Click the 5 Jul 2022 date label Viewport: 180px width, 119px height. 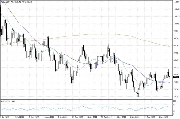click(x=5, y=117)
